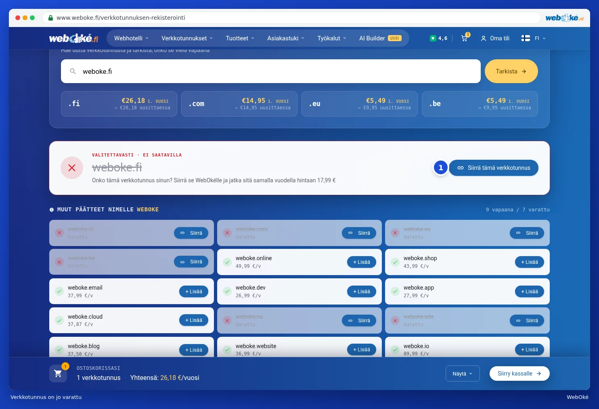This screenshot has width=599, height=409.
Task: Click Siirry kassalle checkout button
Action: pyautogui.click(x=519, y=374)
